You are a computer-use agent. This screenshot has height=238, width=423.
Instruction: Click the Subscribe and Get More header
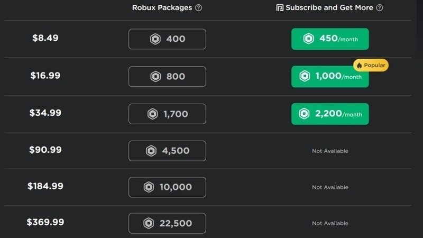[x=330, y=8]
